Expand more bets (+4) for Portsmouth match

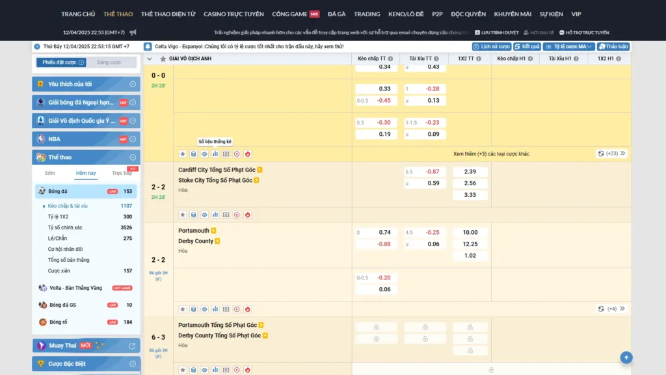[x=611, y=309]
